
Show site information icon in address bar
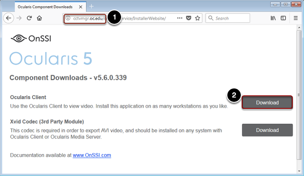click(68, 18)
